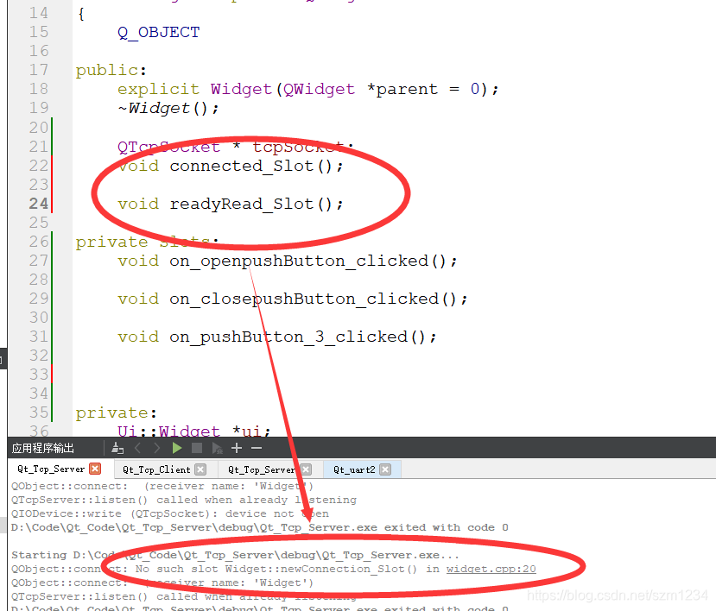The width and height of the screenshot is (716, 611).
Task: Select the Qt_Tcp_Server tab with the red close button
Action: [51, 469]
